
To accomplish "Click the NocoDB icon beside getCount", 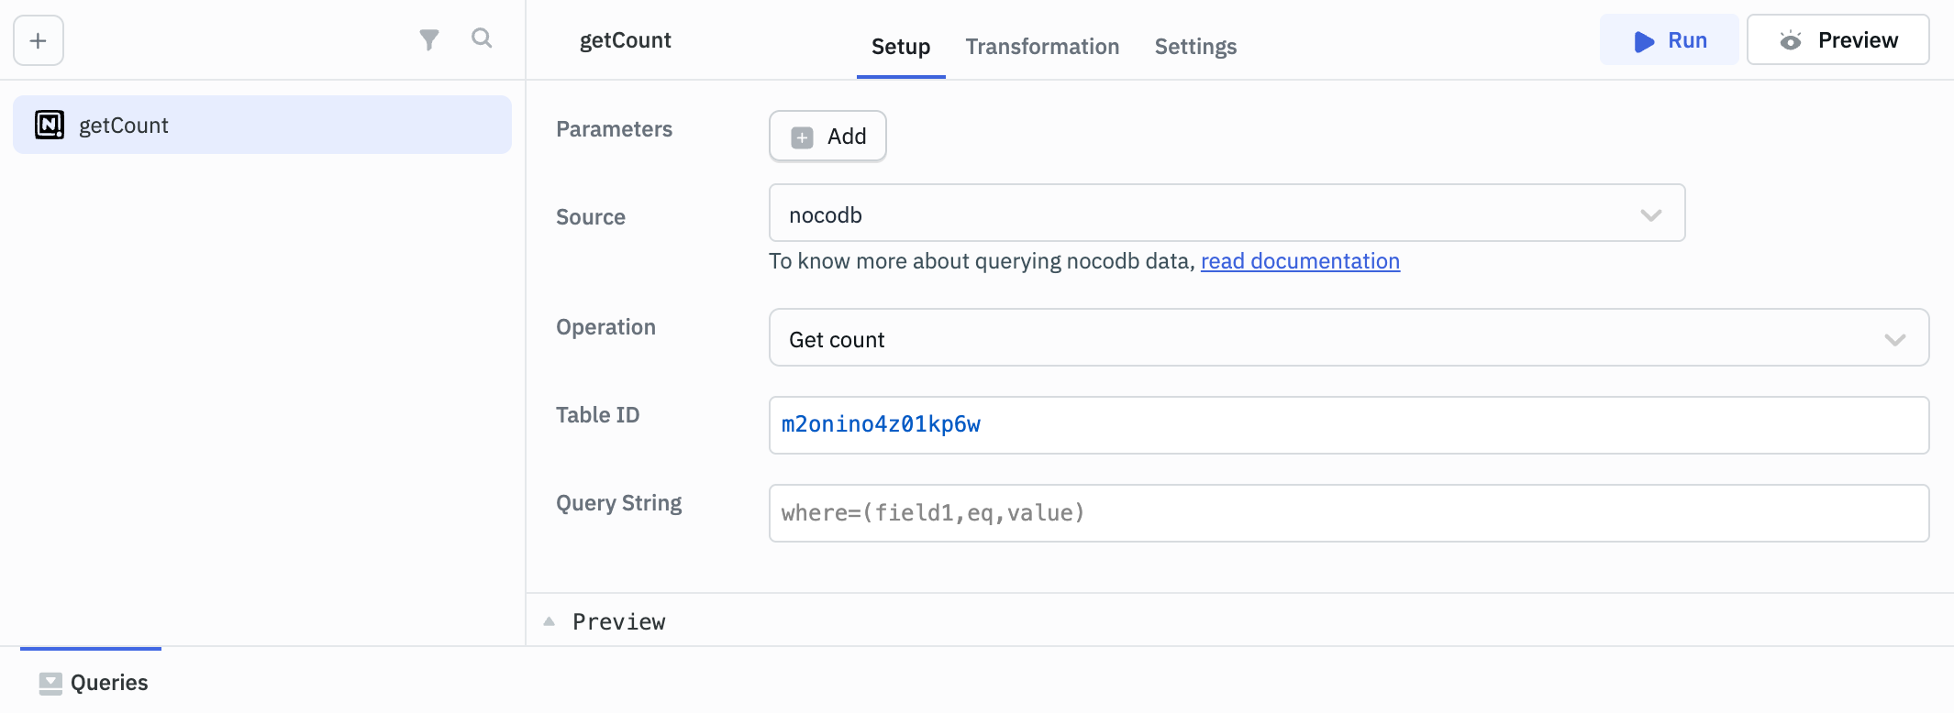I will click(50, 125).
